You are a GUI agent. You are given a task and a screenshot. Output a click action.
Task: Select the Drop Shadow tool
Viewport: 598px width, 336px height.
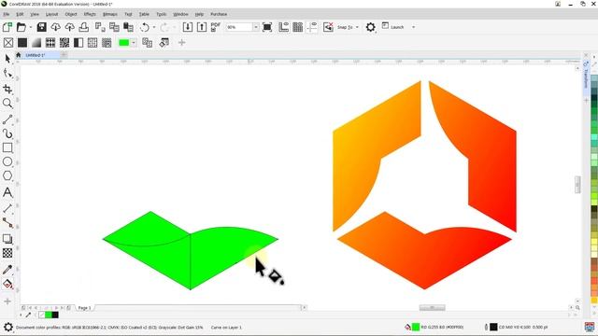pos(7,239)
